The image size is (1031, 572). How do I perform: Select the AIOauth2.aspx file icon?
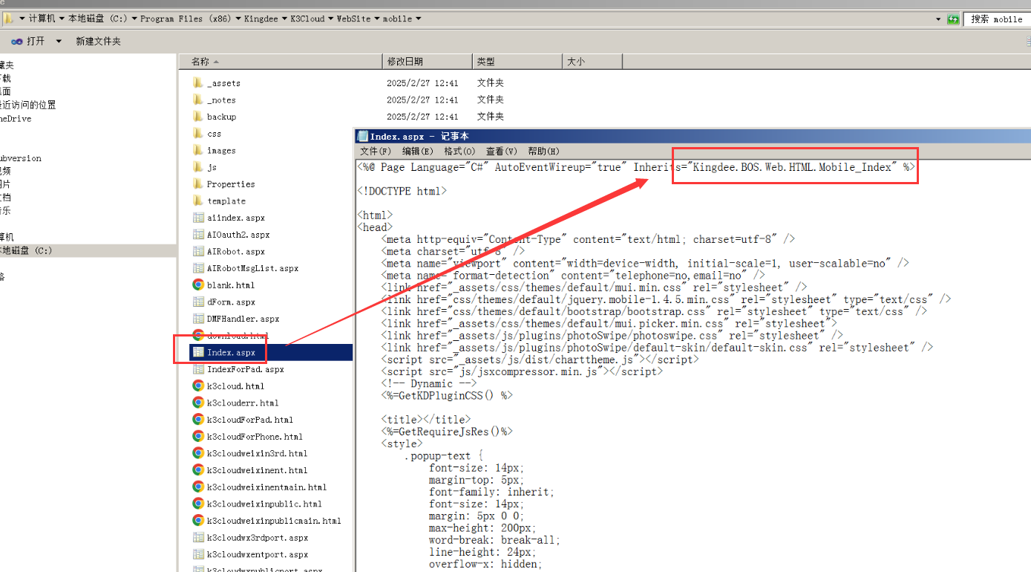pos(198,235)
